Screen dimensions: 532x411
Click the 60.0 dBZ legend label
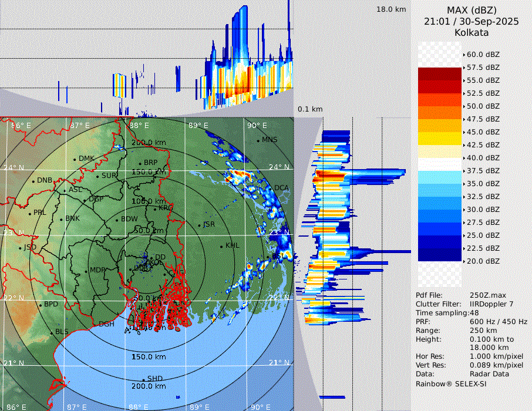coord(483,54)
